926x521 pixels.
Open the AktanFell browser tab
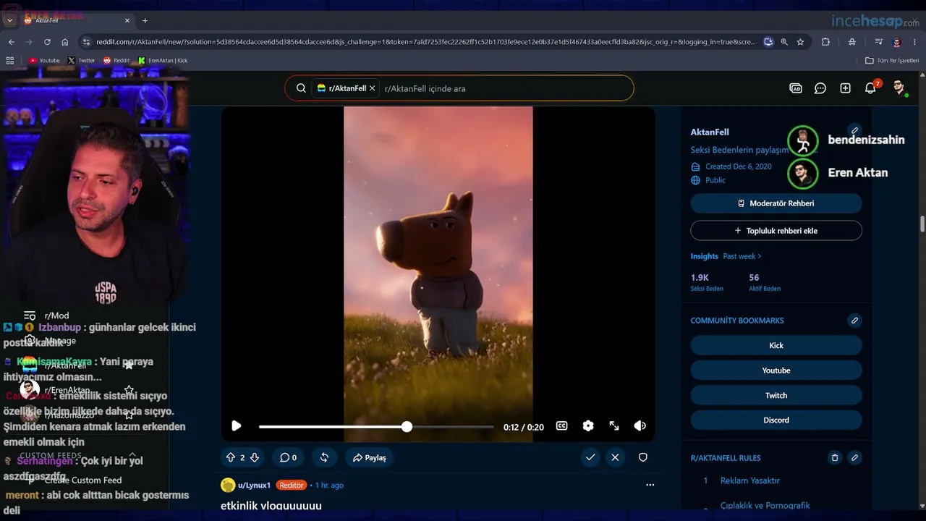point(77,20)
